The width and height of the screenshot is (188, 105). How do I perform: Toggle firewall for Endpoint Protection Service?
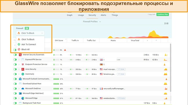pyautogui.click(x=15, y=64)
